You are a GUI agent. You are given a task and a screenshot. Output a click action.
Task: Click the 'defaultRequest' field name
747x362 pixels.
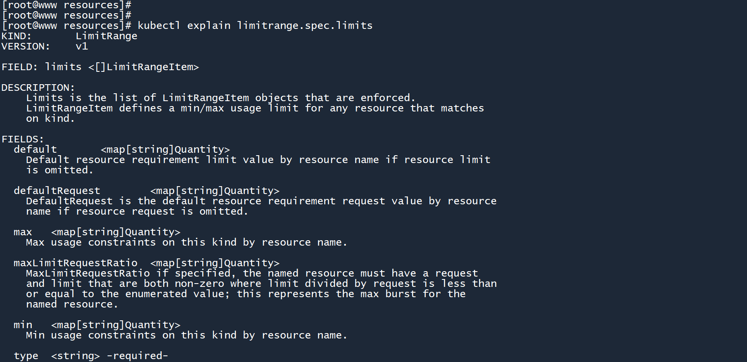(x=57, y=191)
